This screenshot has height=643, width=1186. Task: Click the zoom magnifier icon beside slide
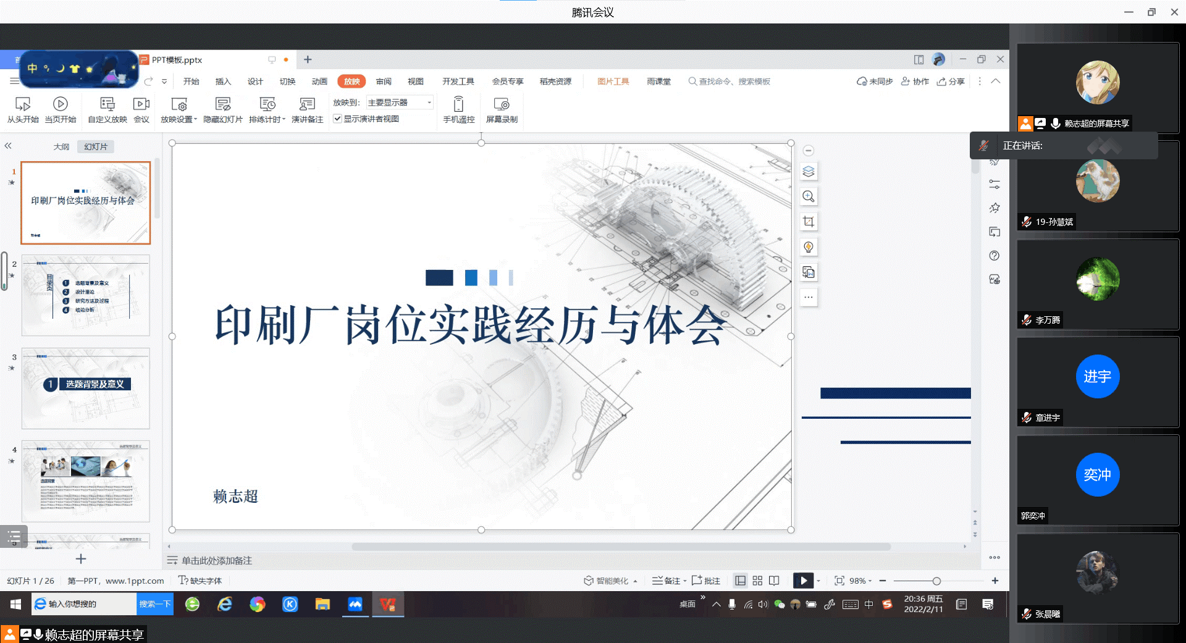(x=809, y=196)
